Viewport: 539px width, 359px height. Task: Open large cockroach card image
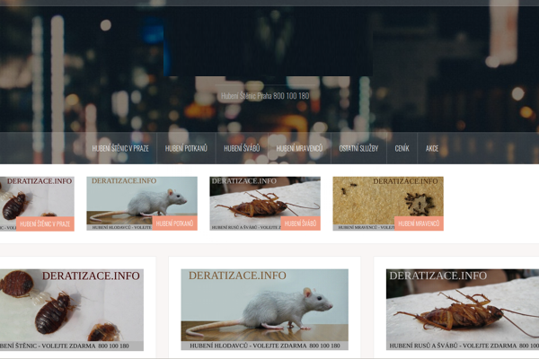(463, 310)
